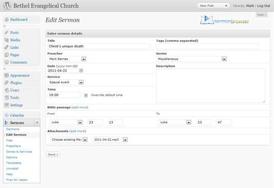Click the Title field with Christ's unique death
This screenshot has height=188, width=274.
coord(99,46)
